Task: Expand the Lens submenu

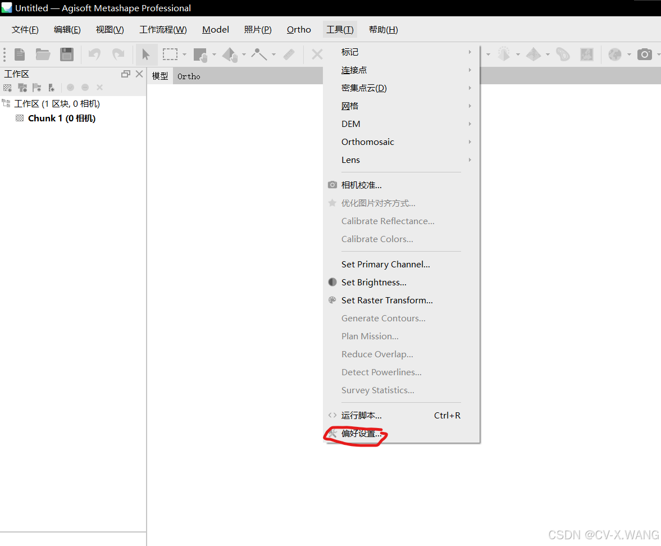Action: [402, 160]
